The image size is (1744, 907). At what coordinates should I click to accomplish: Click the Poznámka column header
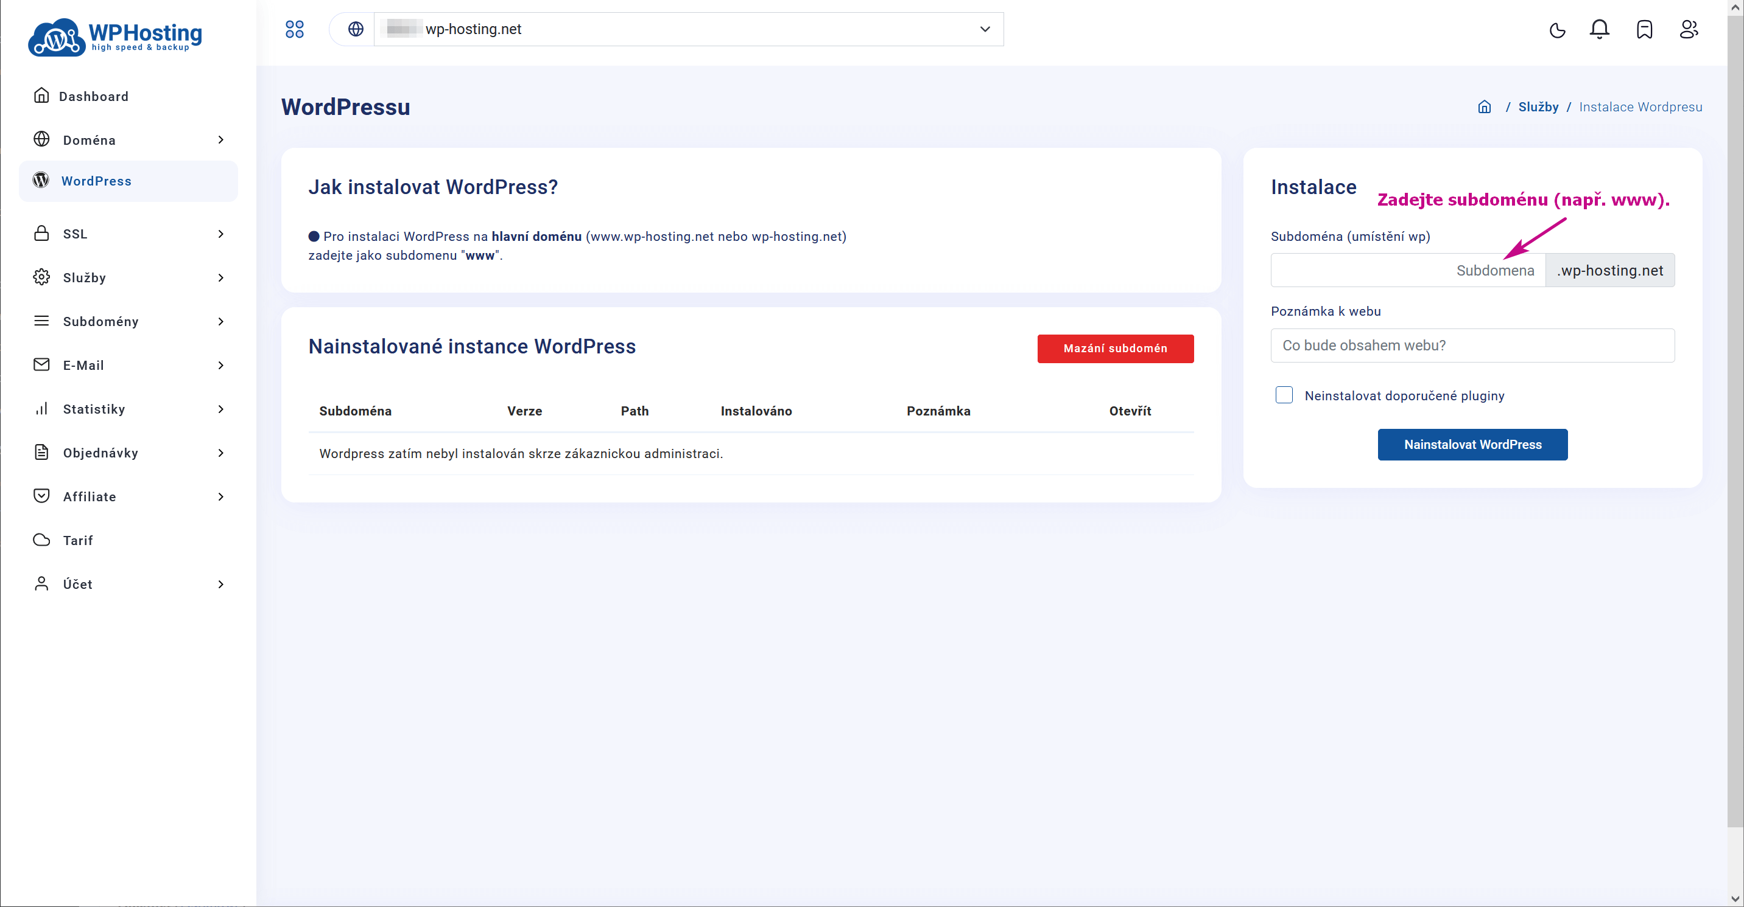click(x=938, y=411)
